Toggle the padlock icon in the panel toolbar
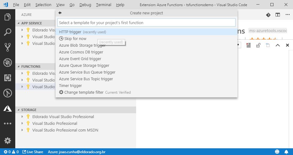The image size is (293, 155). (x=258, y=45)
